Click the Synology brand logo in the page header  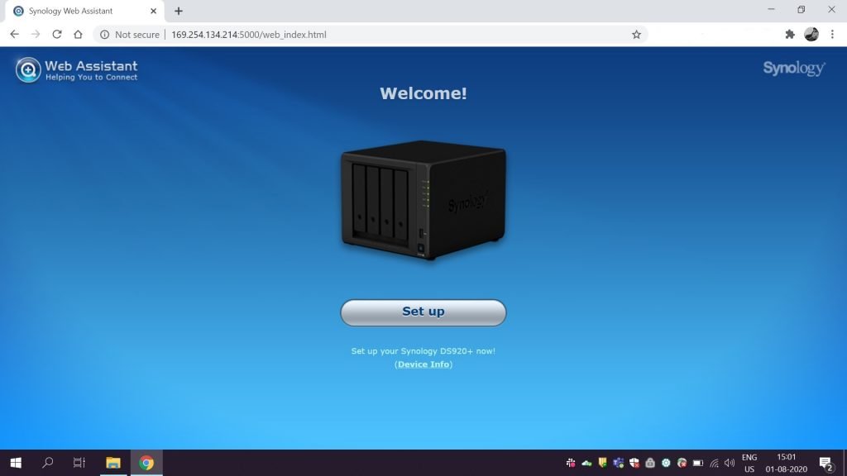click(x=793, y=68)
